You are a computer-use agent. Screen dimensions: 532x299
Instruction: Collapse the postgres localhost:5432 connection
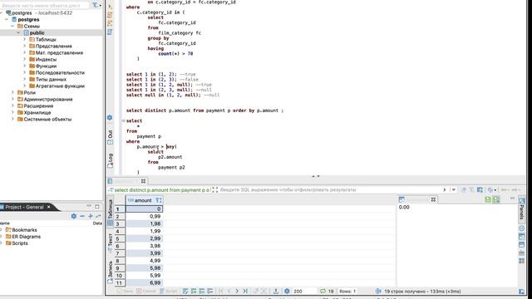[x=2, y=13]
